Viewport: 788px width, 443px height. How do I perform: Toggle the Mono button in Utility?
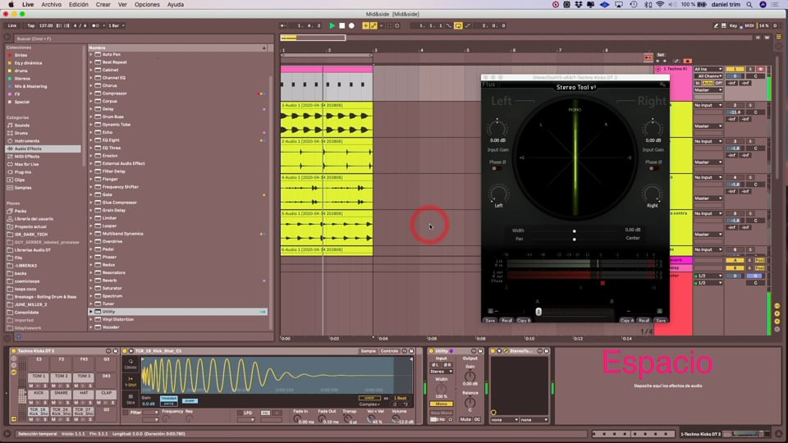point(442,404)
